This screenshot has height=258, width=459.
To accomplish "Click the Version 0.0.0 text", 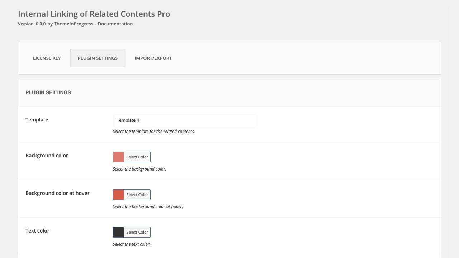I will [32, 24].
